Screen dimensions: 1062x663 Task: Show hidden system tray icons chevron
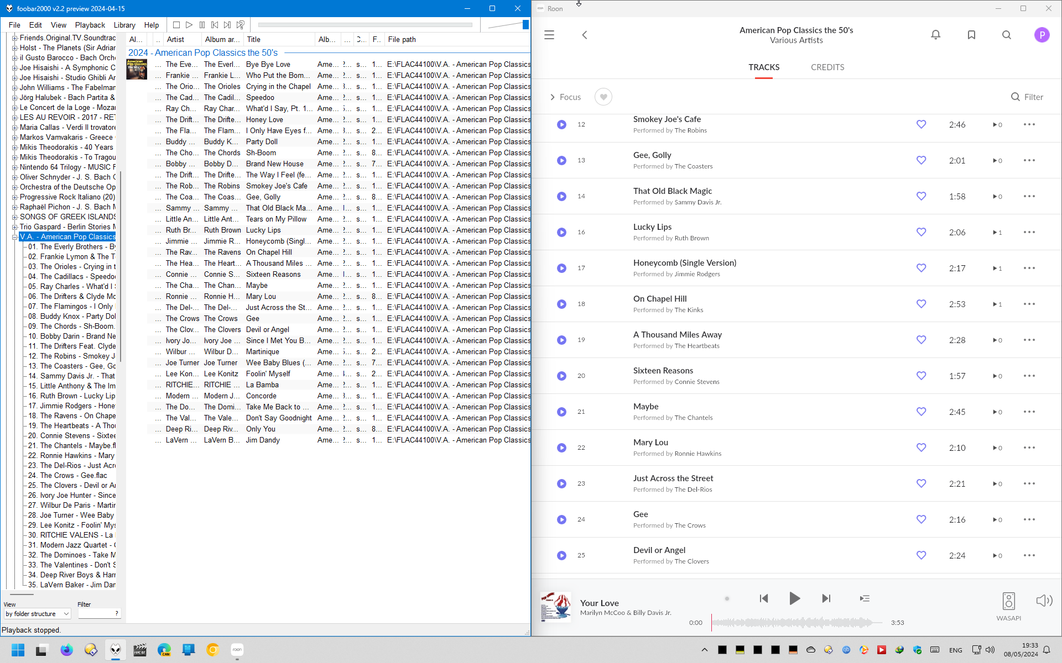[705, 650]
